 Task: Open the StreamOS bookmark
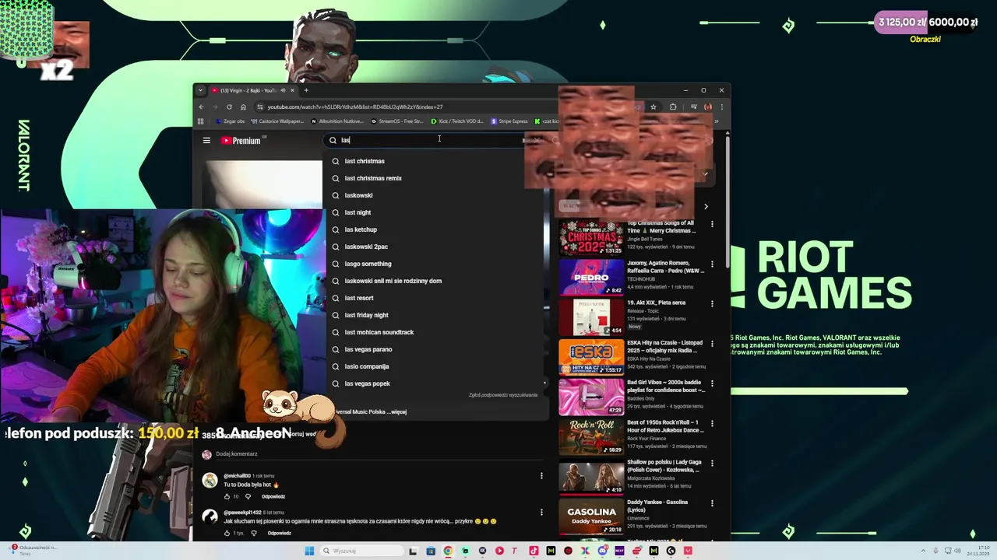click(397, 121)
